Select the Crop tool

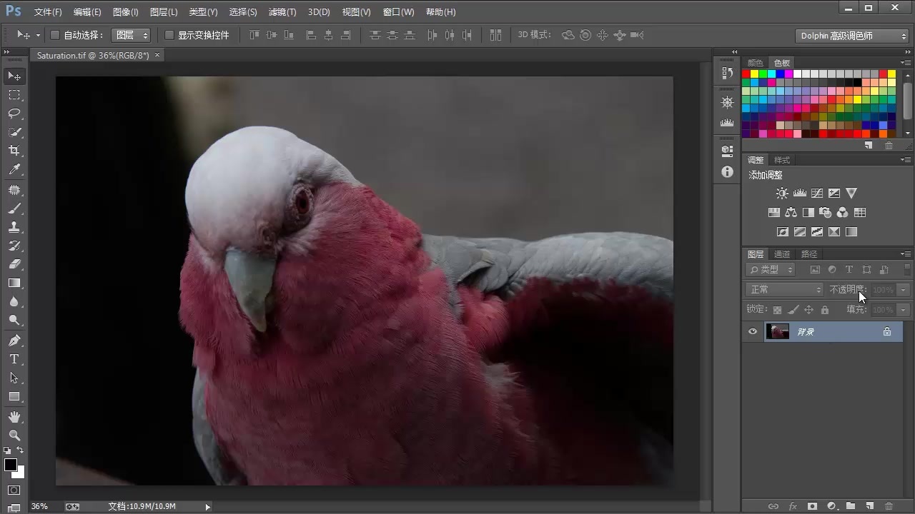[14, 151]
